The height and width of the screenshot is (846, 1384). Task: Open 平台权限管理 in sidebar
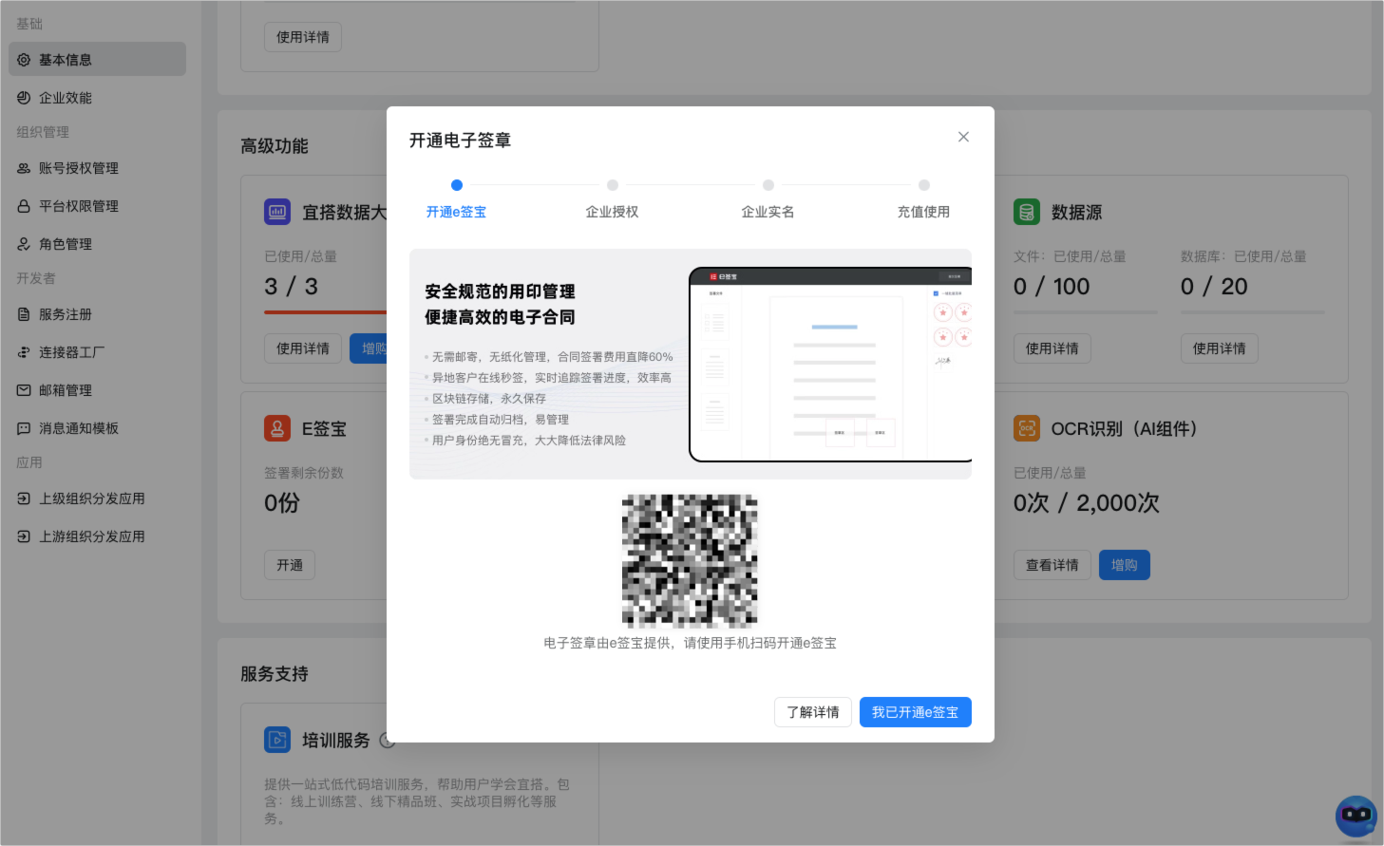[97, 205]
